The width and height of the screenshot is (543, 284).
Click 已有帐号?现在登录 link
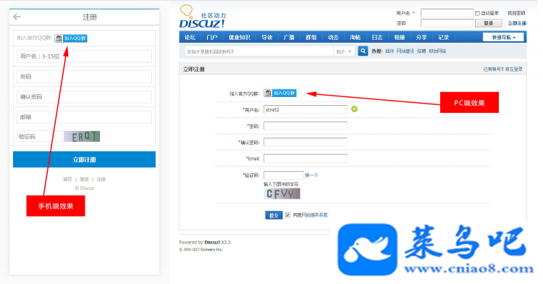click(503, 70)
